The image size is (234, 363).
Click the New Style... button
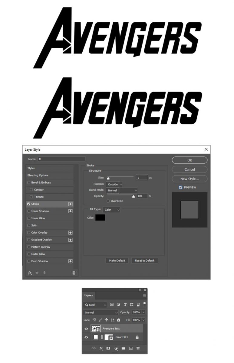190,179
